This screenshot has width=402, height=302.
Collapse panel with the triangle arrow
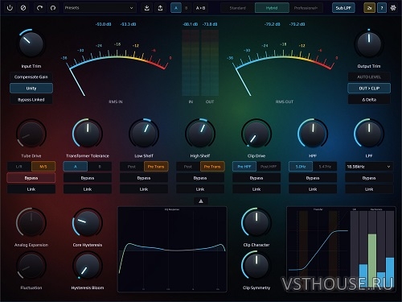click(201, 201)
